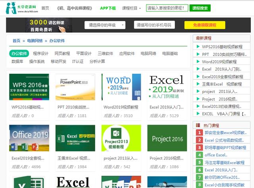
Task: Open Project 2016视频.. in 最新课程 list
Action: click(219, 99)
